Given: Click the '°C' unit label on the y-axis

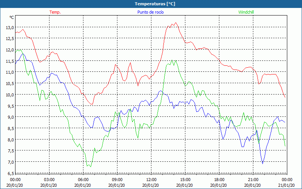Looking at the screenshot, I should 12,17.
